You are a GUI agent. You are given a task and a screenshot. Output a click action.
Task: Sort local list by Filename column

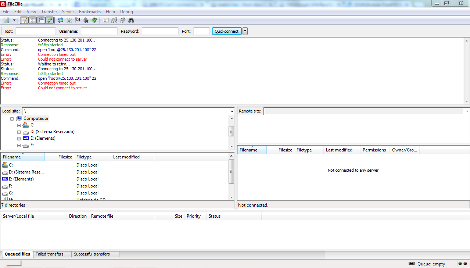23,157
